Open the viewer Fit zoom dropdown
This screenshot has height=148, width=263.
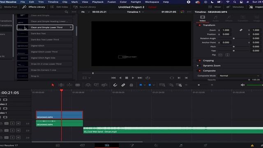click(x=85, y=12)
